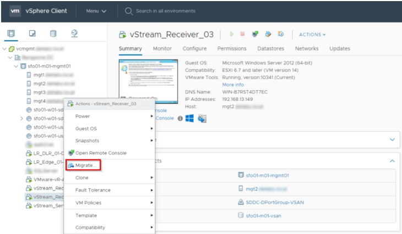Select Migrate... in the context menu
Screen dimensions: 402x234
coord(87,165)
